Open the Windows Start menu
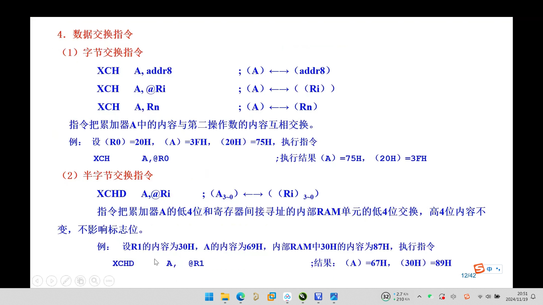Screen dimensions: 543x305 (209, 297)
